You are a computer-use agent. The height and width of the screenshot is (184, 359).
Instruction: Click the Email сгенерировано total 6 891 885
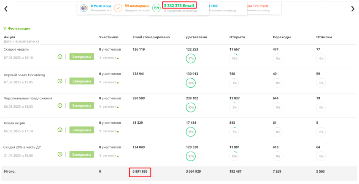pyautogui.click(x=140, y=172)
